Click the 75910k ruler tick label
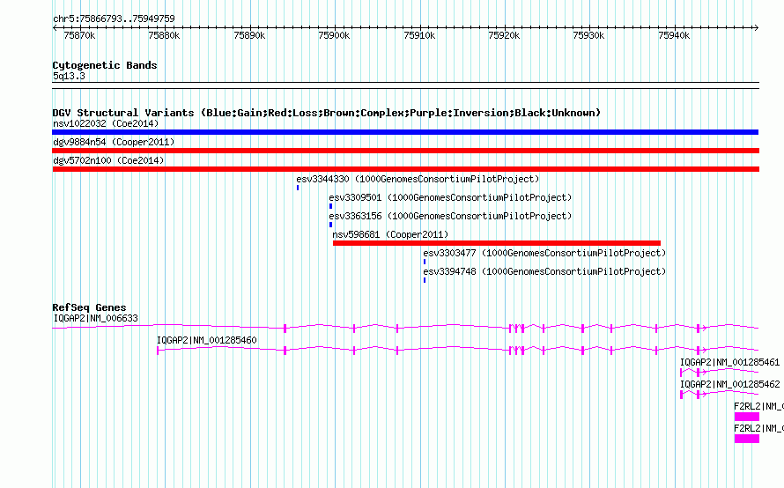The image size is (784, 488). click(419, 35)
